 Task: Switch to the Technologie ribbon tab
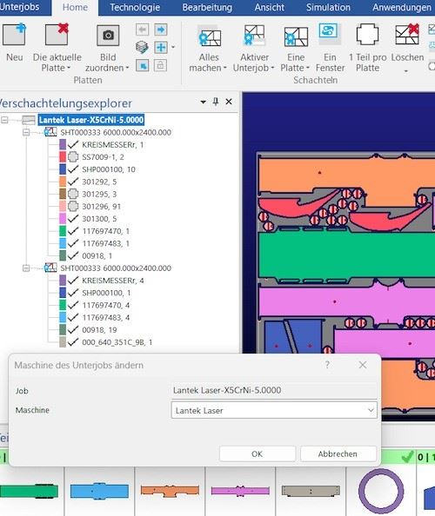click(135, 7)
